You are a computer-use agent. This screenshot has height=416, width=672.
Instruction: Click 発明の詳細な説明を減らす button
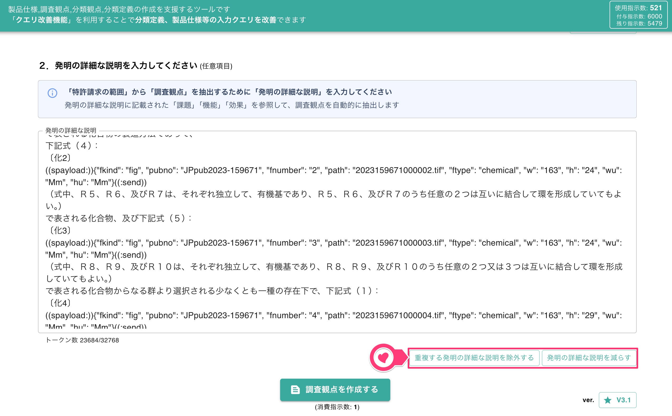589,358
